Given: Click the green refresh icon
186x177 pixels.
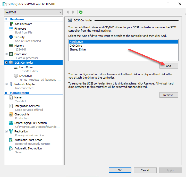Looking at the screenshot, I should tap(81, 12).
